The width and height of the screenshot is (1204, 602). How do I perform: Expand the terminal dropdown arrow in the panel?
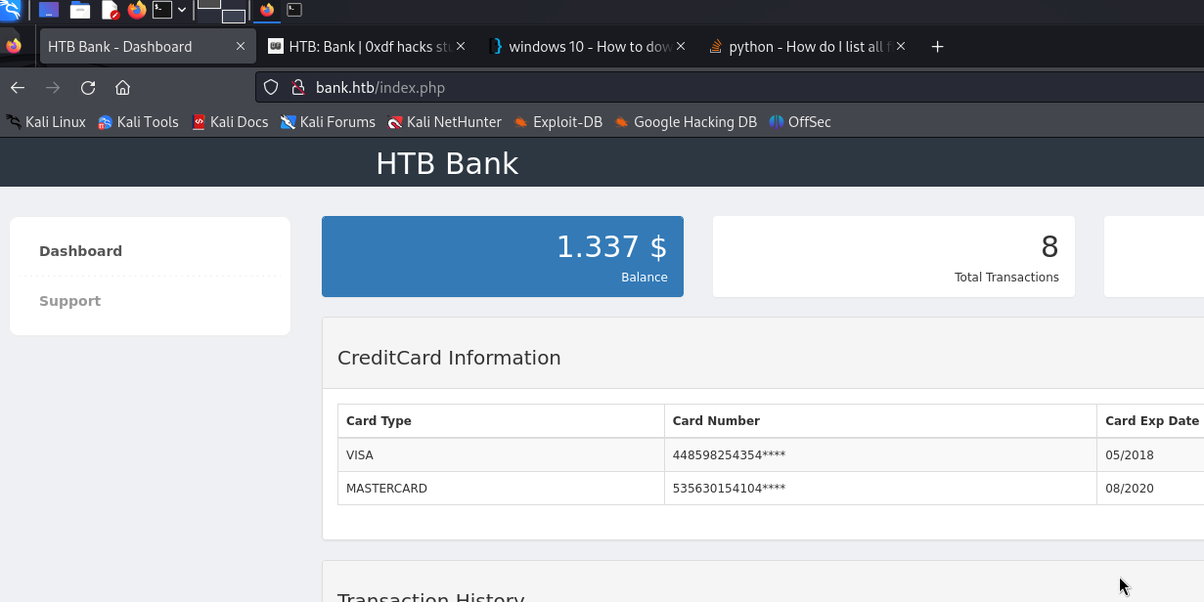click(x=182, y=11)
